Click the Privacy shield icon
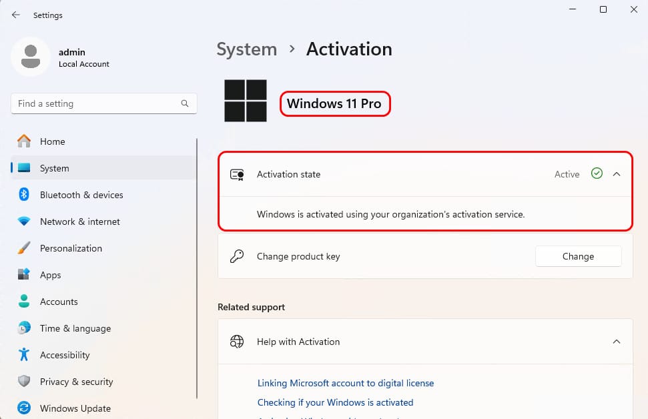Screen dimensions: 648x419 click(x=24, y=381)
